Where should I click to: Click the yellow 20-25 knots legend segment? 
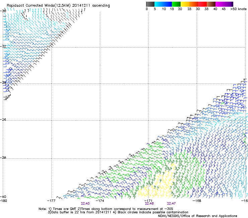click(x=185, y=4)
